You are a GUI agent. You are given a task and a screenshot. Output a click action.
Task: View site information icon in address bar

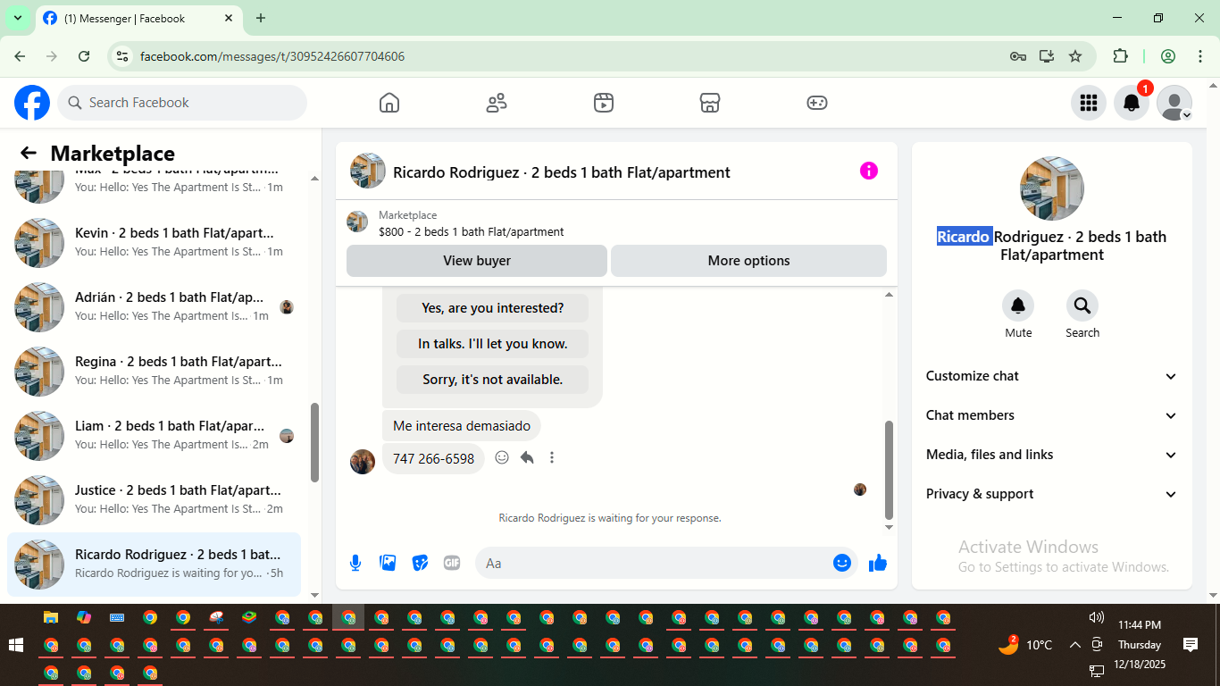(x=123, y=56)
